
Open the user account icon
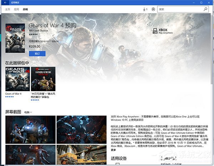pyautogui.click(x=153, y=9)
